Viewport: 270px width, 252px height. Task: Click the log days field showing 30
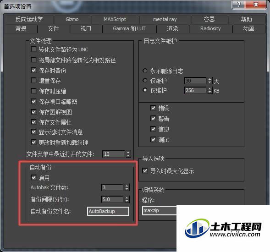point(195,81)
